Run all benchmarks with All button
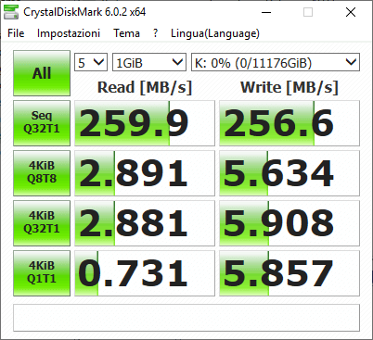This screenshot has width=373, height=340. [x=42, y=73]
